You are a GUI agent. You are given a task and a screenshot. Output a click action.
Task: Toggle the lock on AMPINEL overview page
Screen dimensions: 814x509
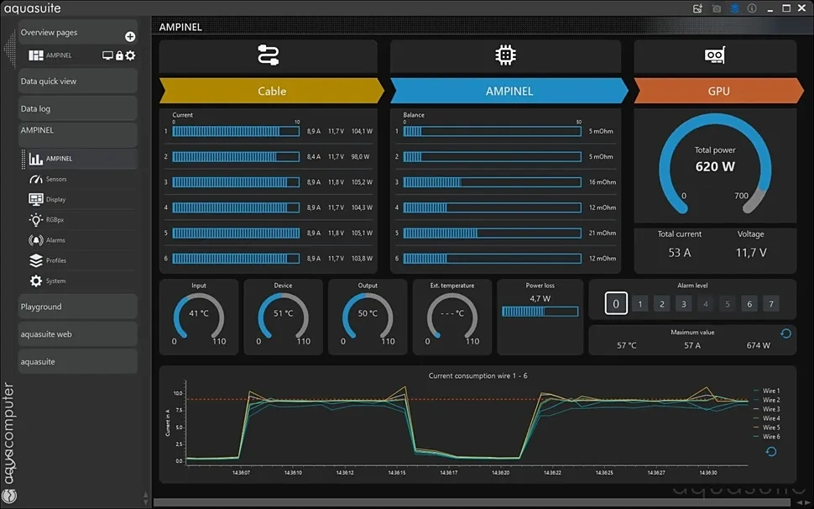(119, 55)
